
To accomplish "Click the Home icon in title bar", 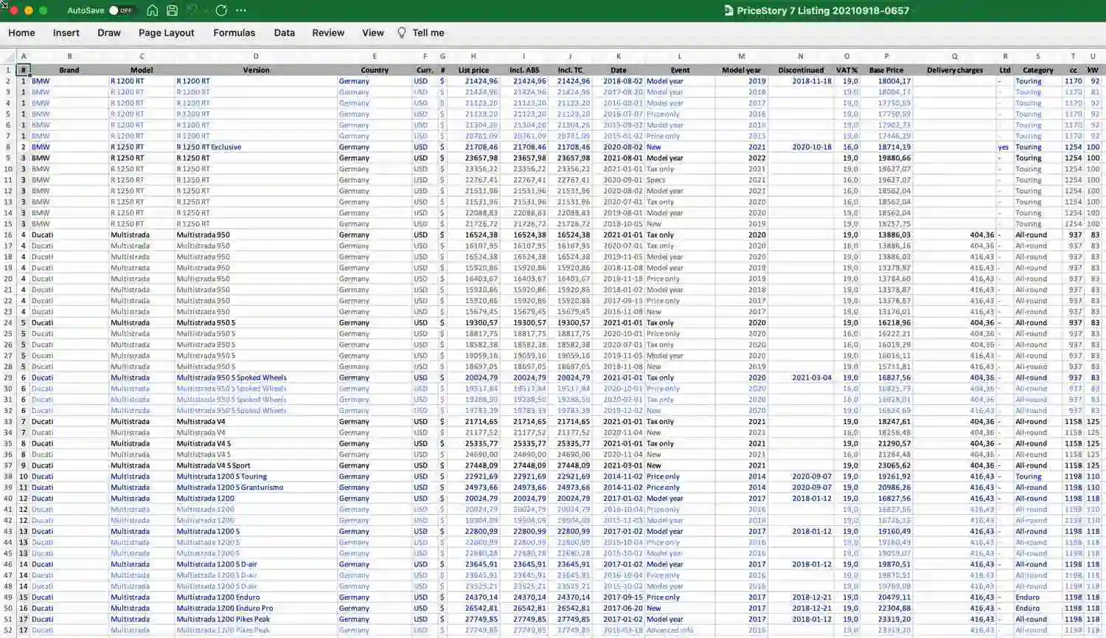I will 153,10.
